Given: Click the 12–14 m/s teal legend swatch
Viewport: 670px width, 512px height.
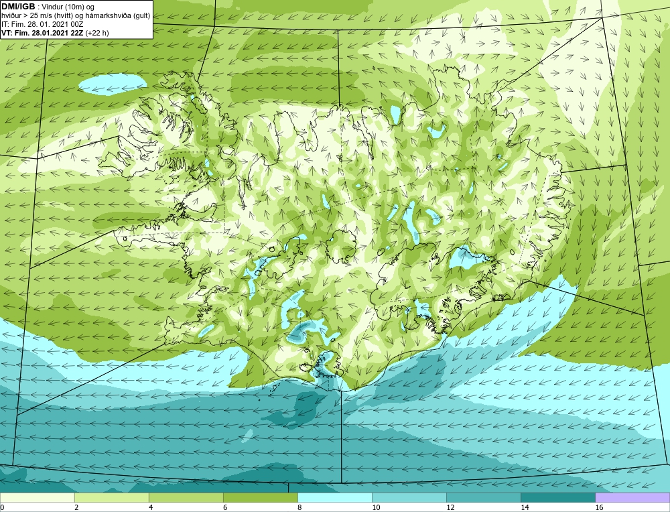Looking at the screenshot, I should [483, 497].
